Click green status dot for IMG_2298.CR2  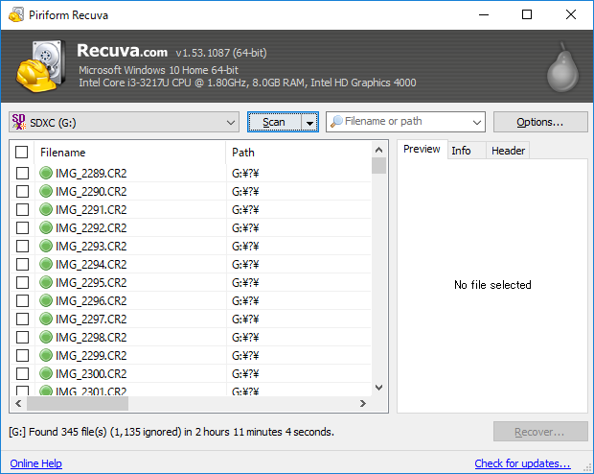point(46,337)
